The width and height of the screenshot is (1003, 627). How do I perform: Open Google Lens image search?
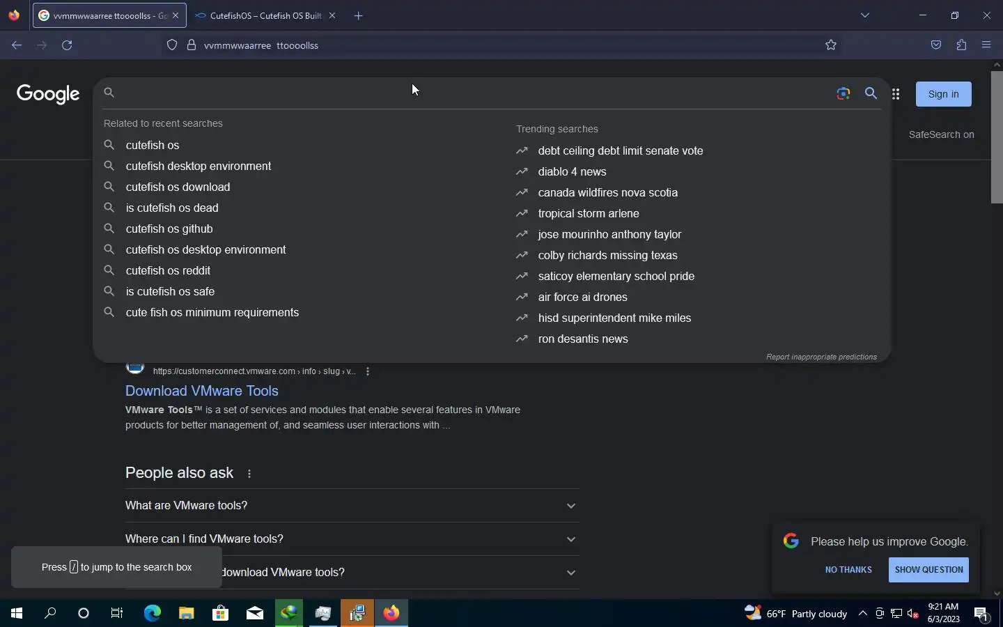(x=843, y=93)
